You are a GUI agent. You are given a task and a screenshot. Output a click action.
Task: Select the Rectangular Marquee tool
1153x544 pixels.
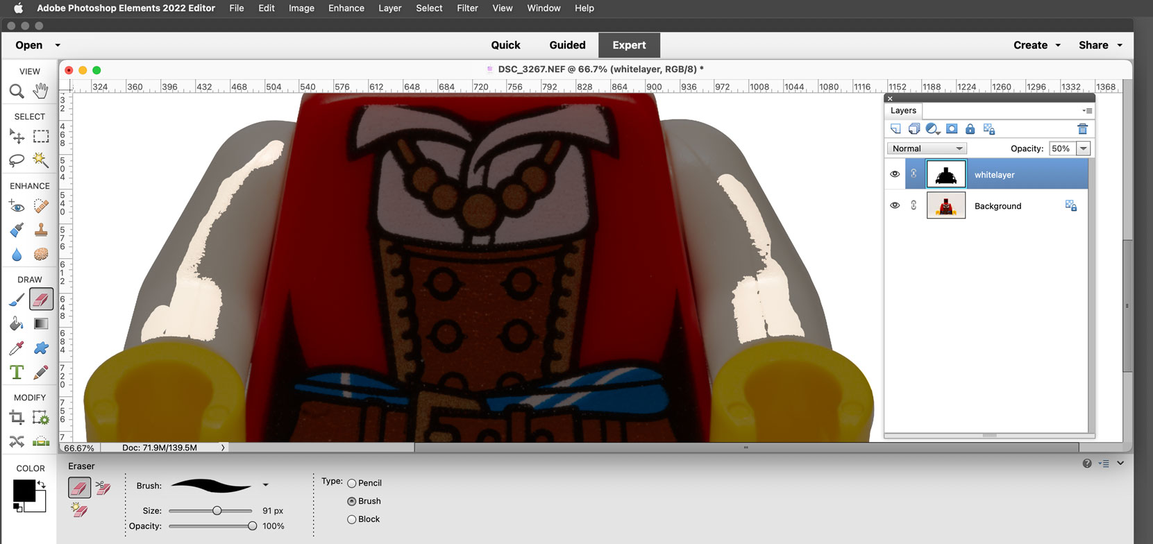(x=41, y=136)
